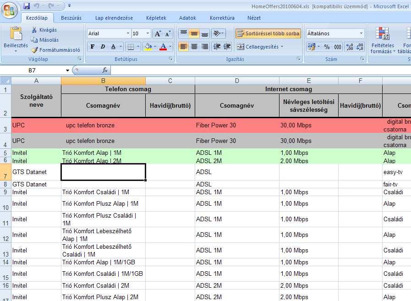Increase font size with the large A icon
Image resolution: width=411 pixels, height=301 pixels.
tap(158, 33)
